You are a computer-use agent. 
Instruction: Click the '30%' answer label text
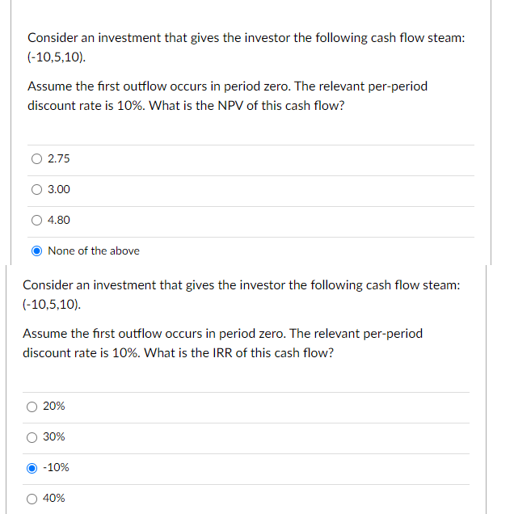54,436
